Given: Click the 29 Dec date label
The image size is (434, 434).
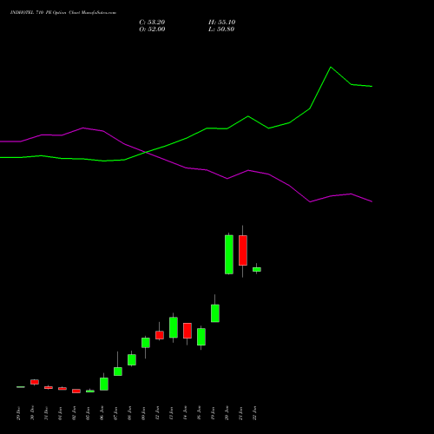Looking at the screenshot, I should [x=18, y=413].
